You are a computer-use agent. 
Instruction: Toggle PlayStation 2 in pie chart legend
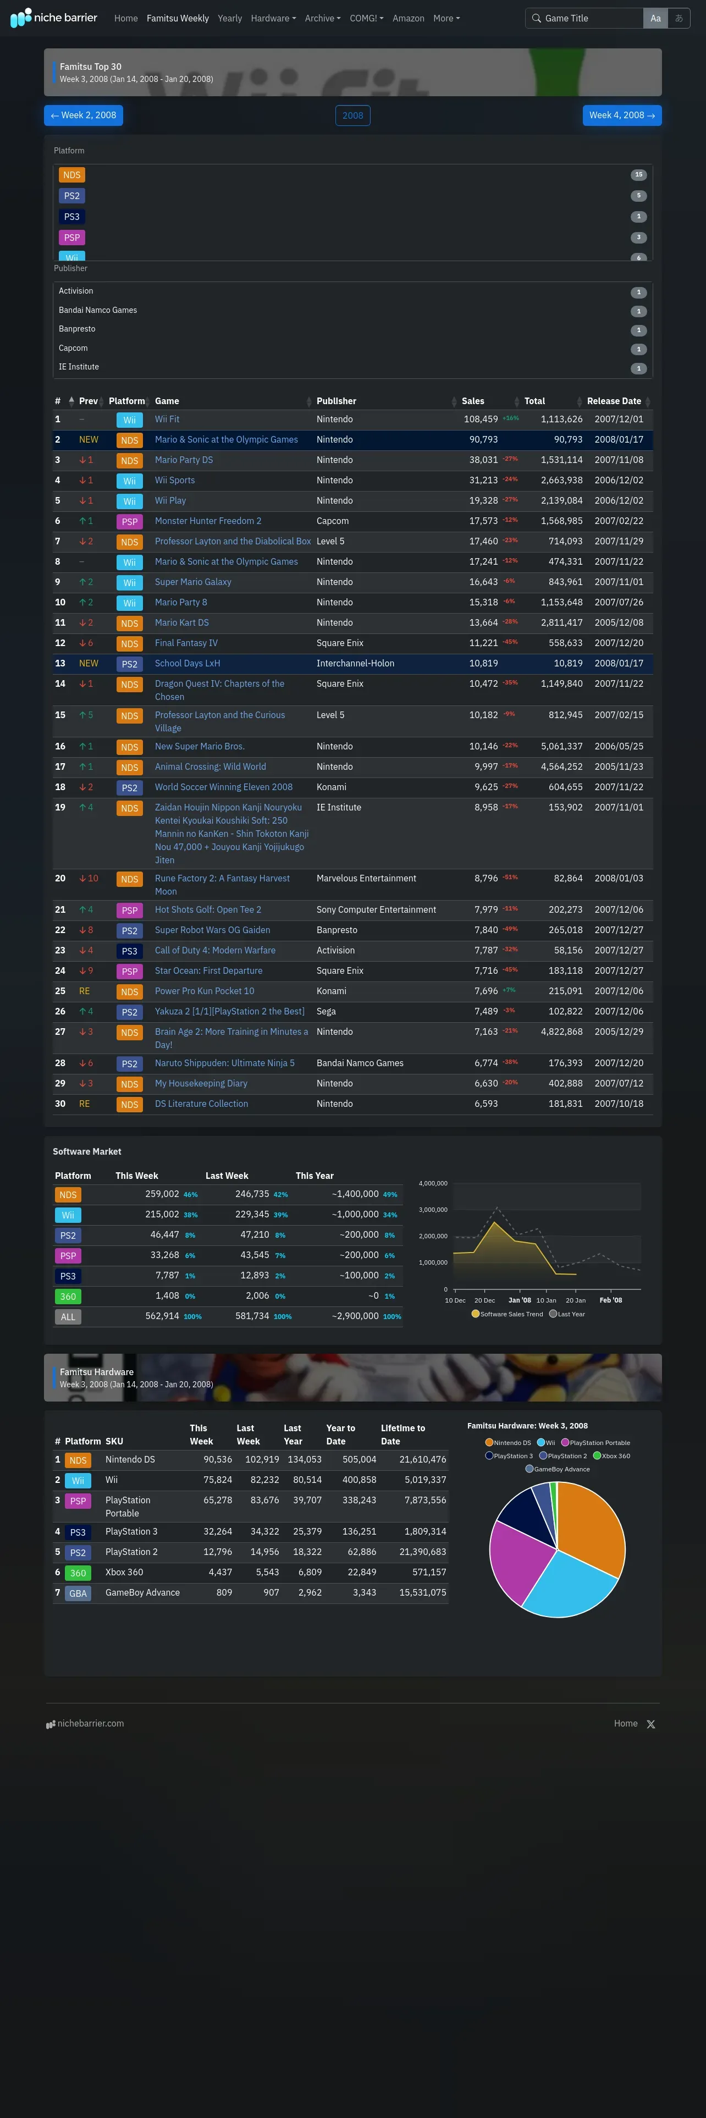pyautogui.click(x=563, y=1455)
